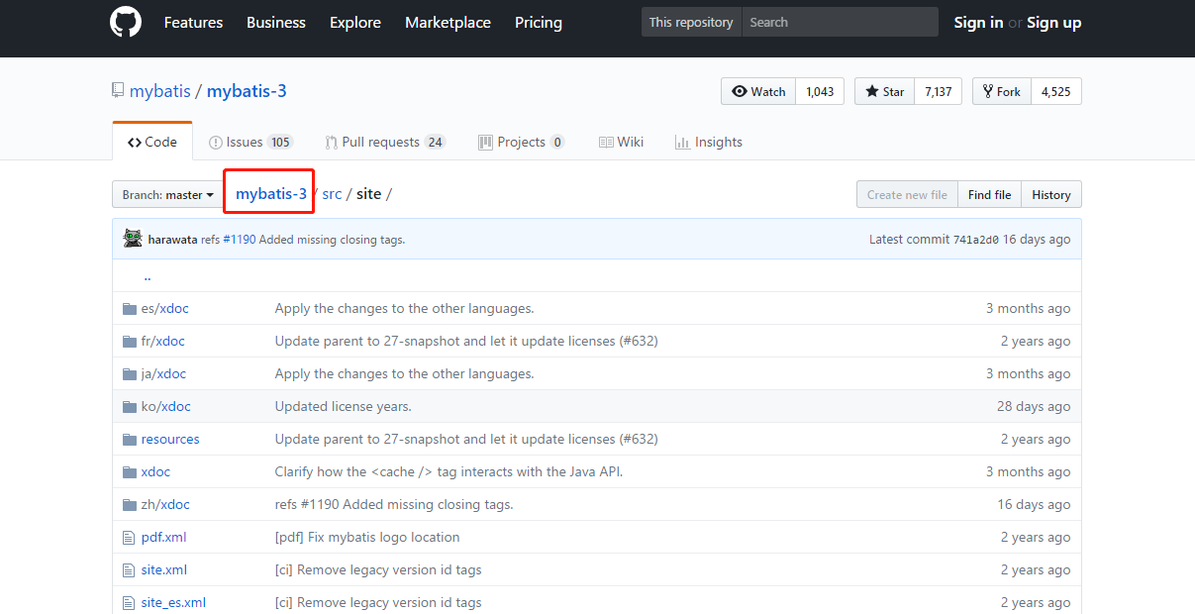Open Explore in the top navigation

pos(355,22)
